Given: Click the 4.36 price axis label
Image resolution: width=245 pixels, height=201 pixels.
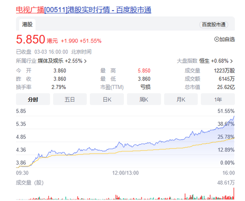Looking at the screenshot, I should [x=21, y=150].
